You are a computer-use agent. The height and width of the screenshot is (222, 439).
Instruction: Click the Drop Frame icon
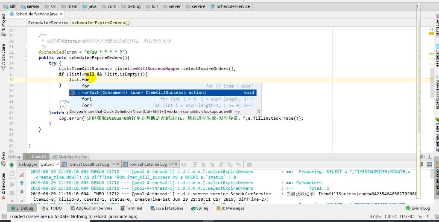230,165
